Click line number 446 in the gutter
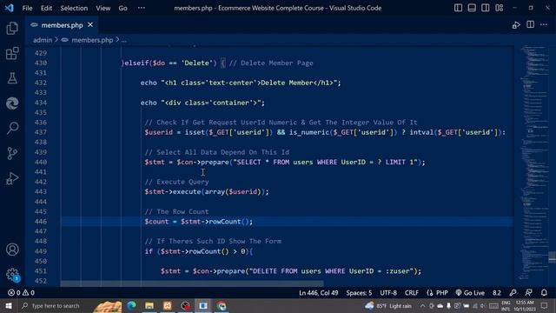 41,222
